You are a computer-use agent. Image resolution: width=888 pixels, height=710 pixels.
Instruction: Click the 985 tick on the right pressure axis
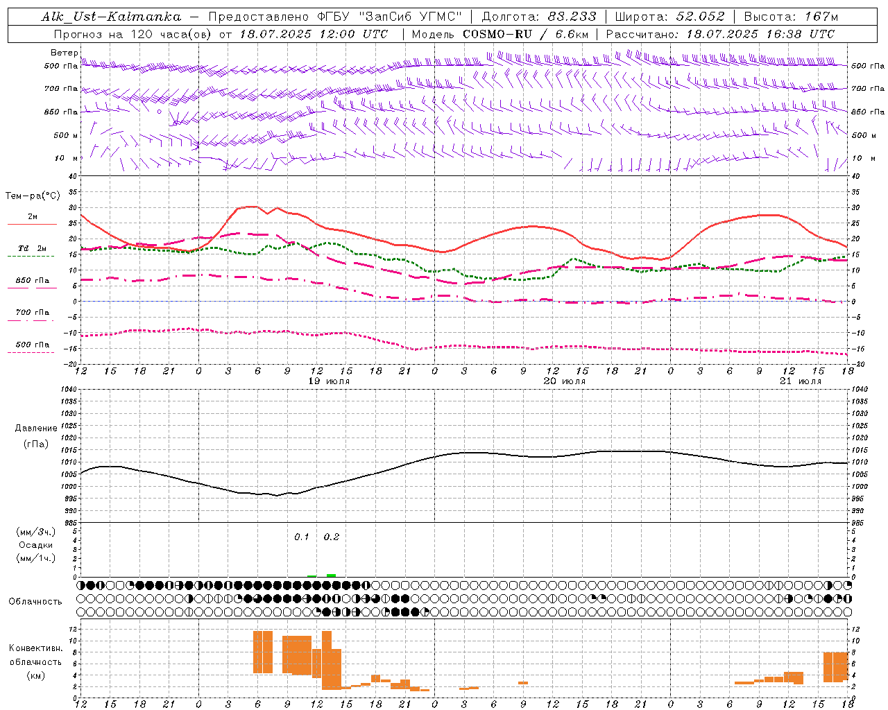click(857, 523)
